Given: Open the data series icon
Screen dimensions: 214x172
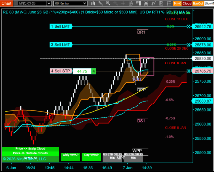Looking at the screenshot, I should (x=146, y=3).
